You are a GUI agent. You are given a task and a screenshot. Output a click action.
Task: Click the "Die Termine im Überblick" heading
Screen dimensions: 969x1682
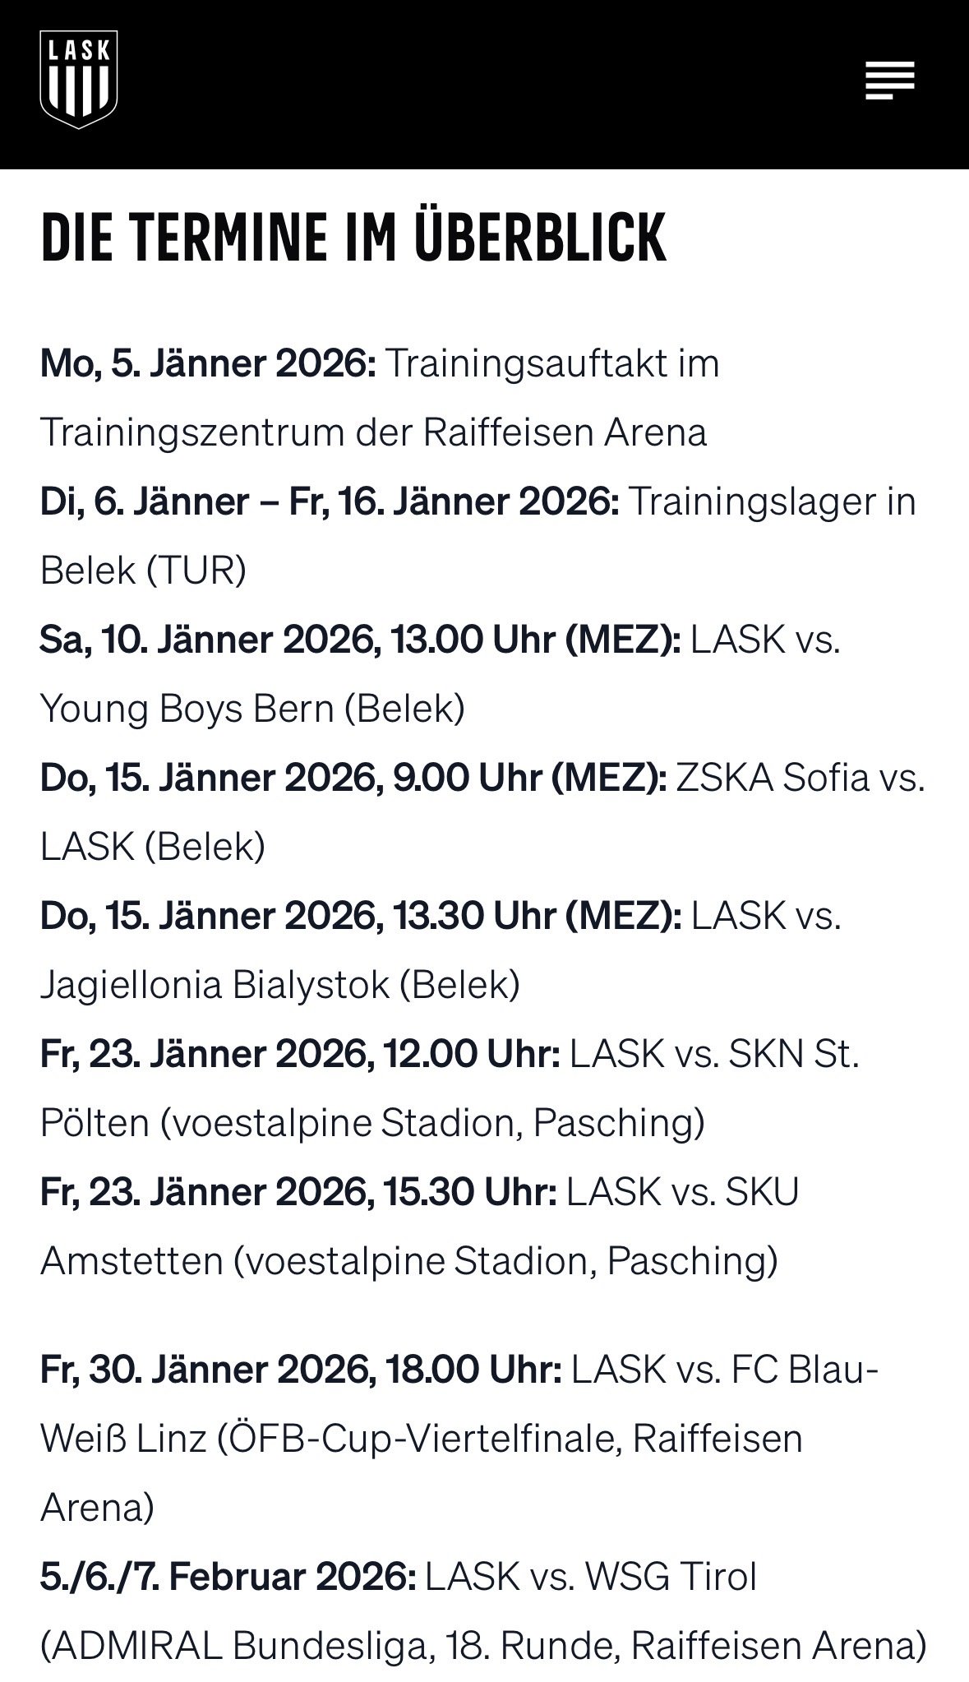(353, 238)
